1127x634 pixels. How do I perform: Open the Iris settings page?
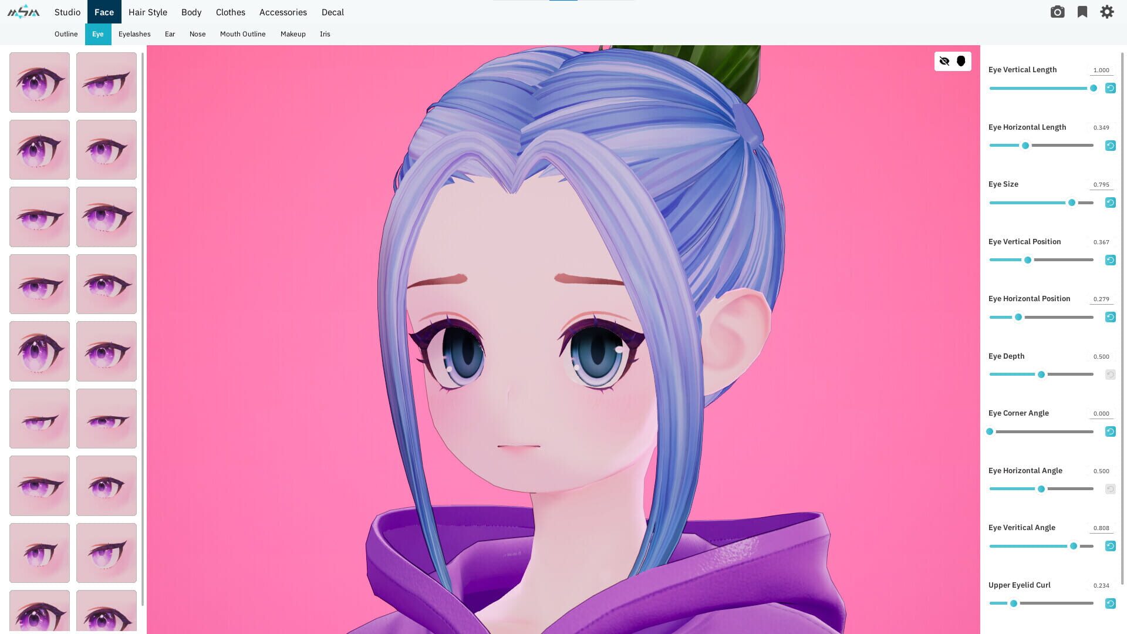[325, 34]
